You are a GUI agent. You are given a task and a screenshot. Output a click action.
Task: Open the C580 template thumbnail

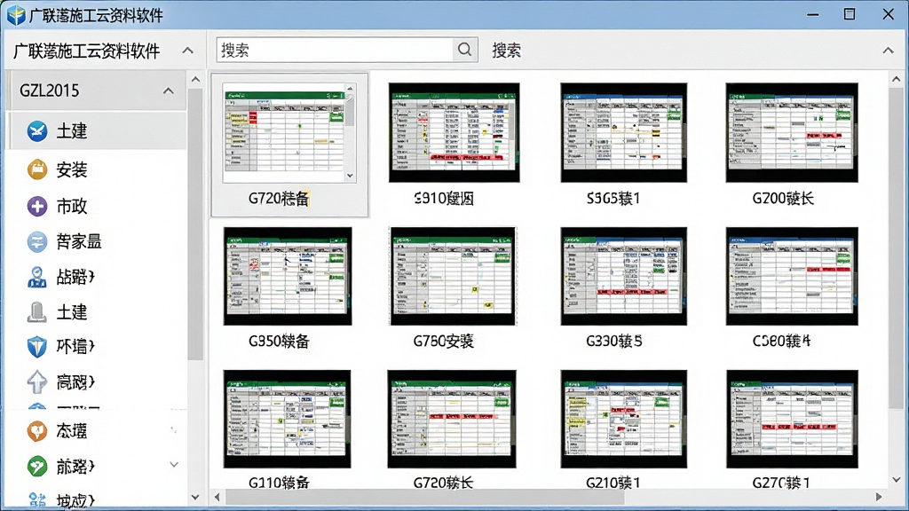[x=792, y=276]
